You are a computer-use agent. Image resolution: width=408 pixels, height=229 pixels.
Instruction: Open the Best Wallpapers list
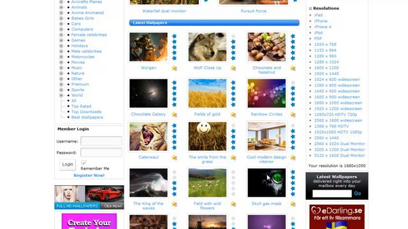[87, 117]
